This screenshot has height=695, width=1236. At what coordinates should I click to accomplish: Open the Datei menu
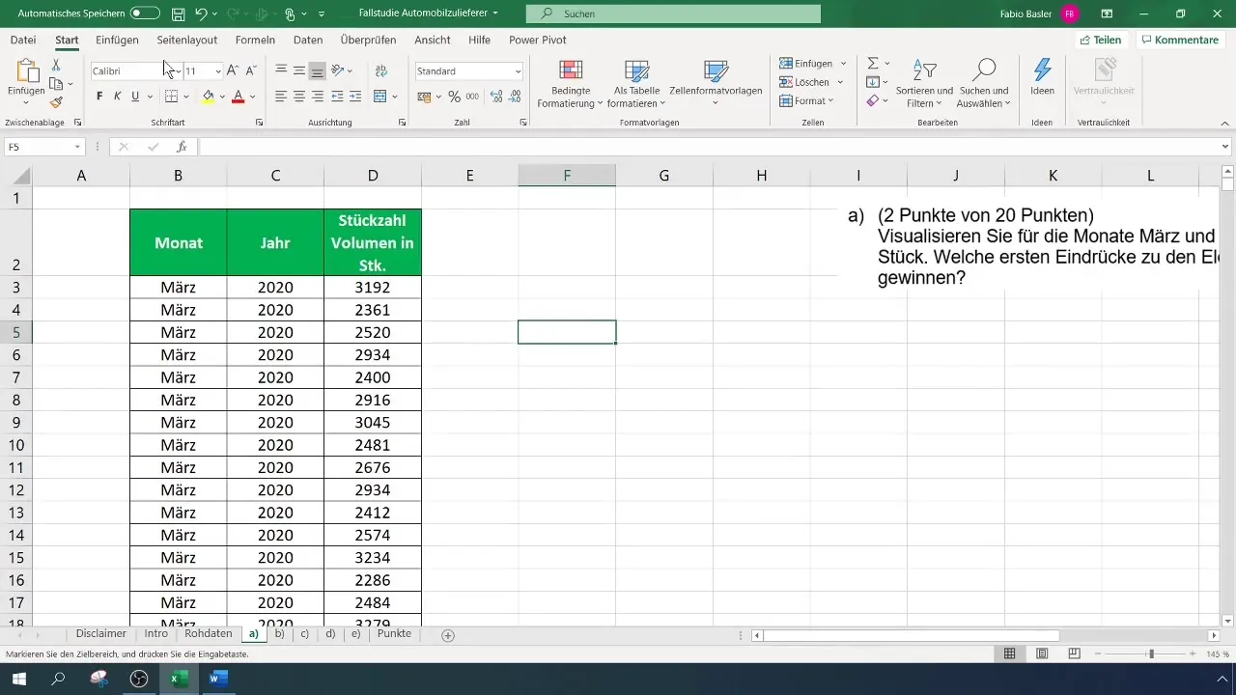click(x=22, y=41)
